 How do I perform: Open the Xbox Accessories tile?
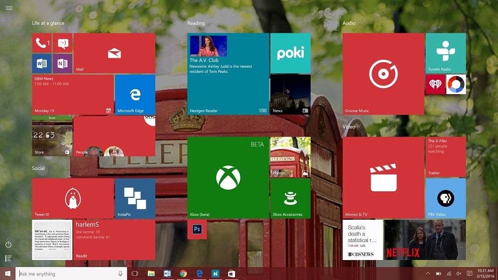tap(290, 198)
